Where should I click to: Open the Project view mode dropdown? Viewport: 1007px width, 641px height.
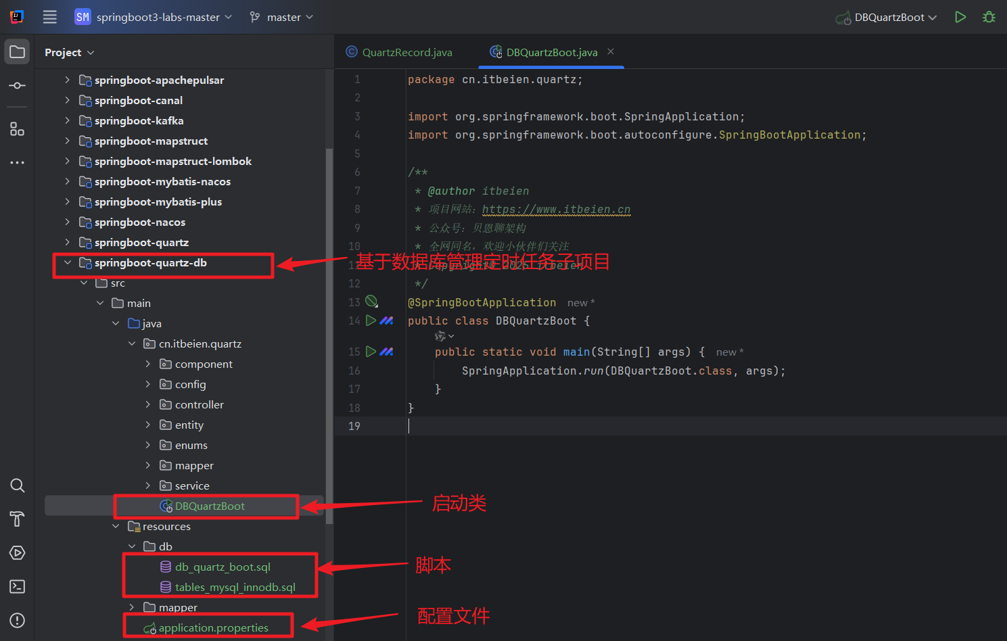(69, 52)
